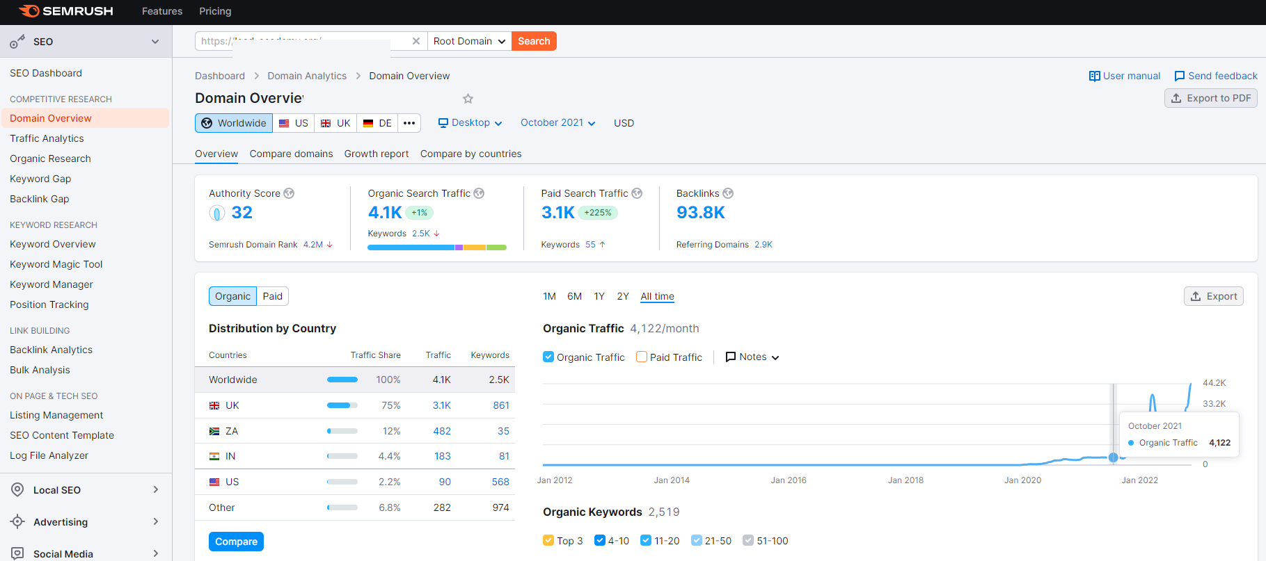This screenshot has width=1266, height=561.
Task: Click the Worldwide globe icon
Action: (207, 123)
